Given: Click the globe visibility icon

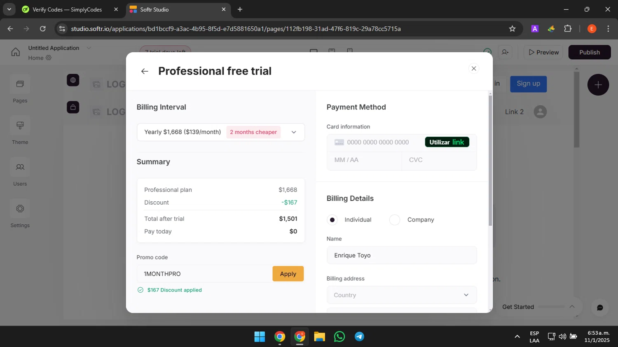Looking at the screenshot, I should pyautogui.click(x=73, y=80).
